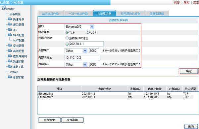
Task: Select 设备概览 in the navigation tree
Action: point(15,14)
